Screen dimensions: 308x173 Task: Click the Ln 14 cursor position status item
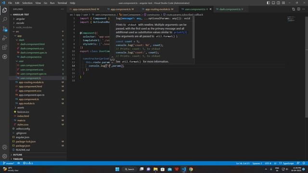(x=243, y=163)
